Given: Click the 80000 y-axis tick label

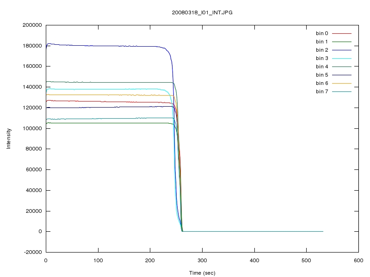Looking at the screenshot, I should click(x=34, y=149).
